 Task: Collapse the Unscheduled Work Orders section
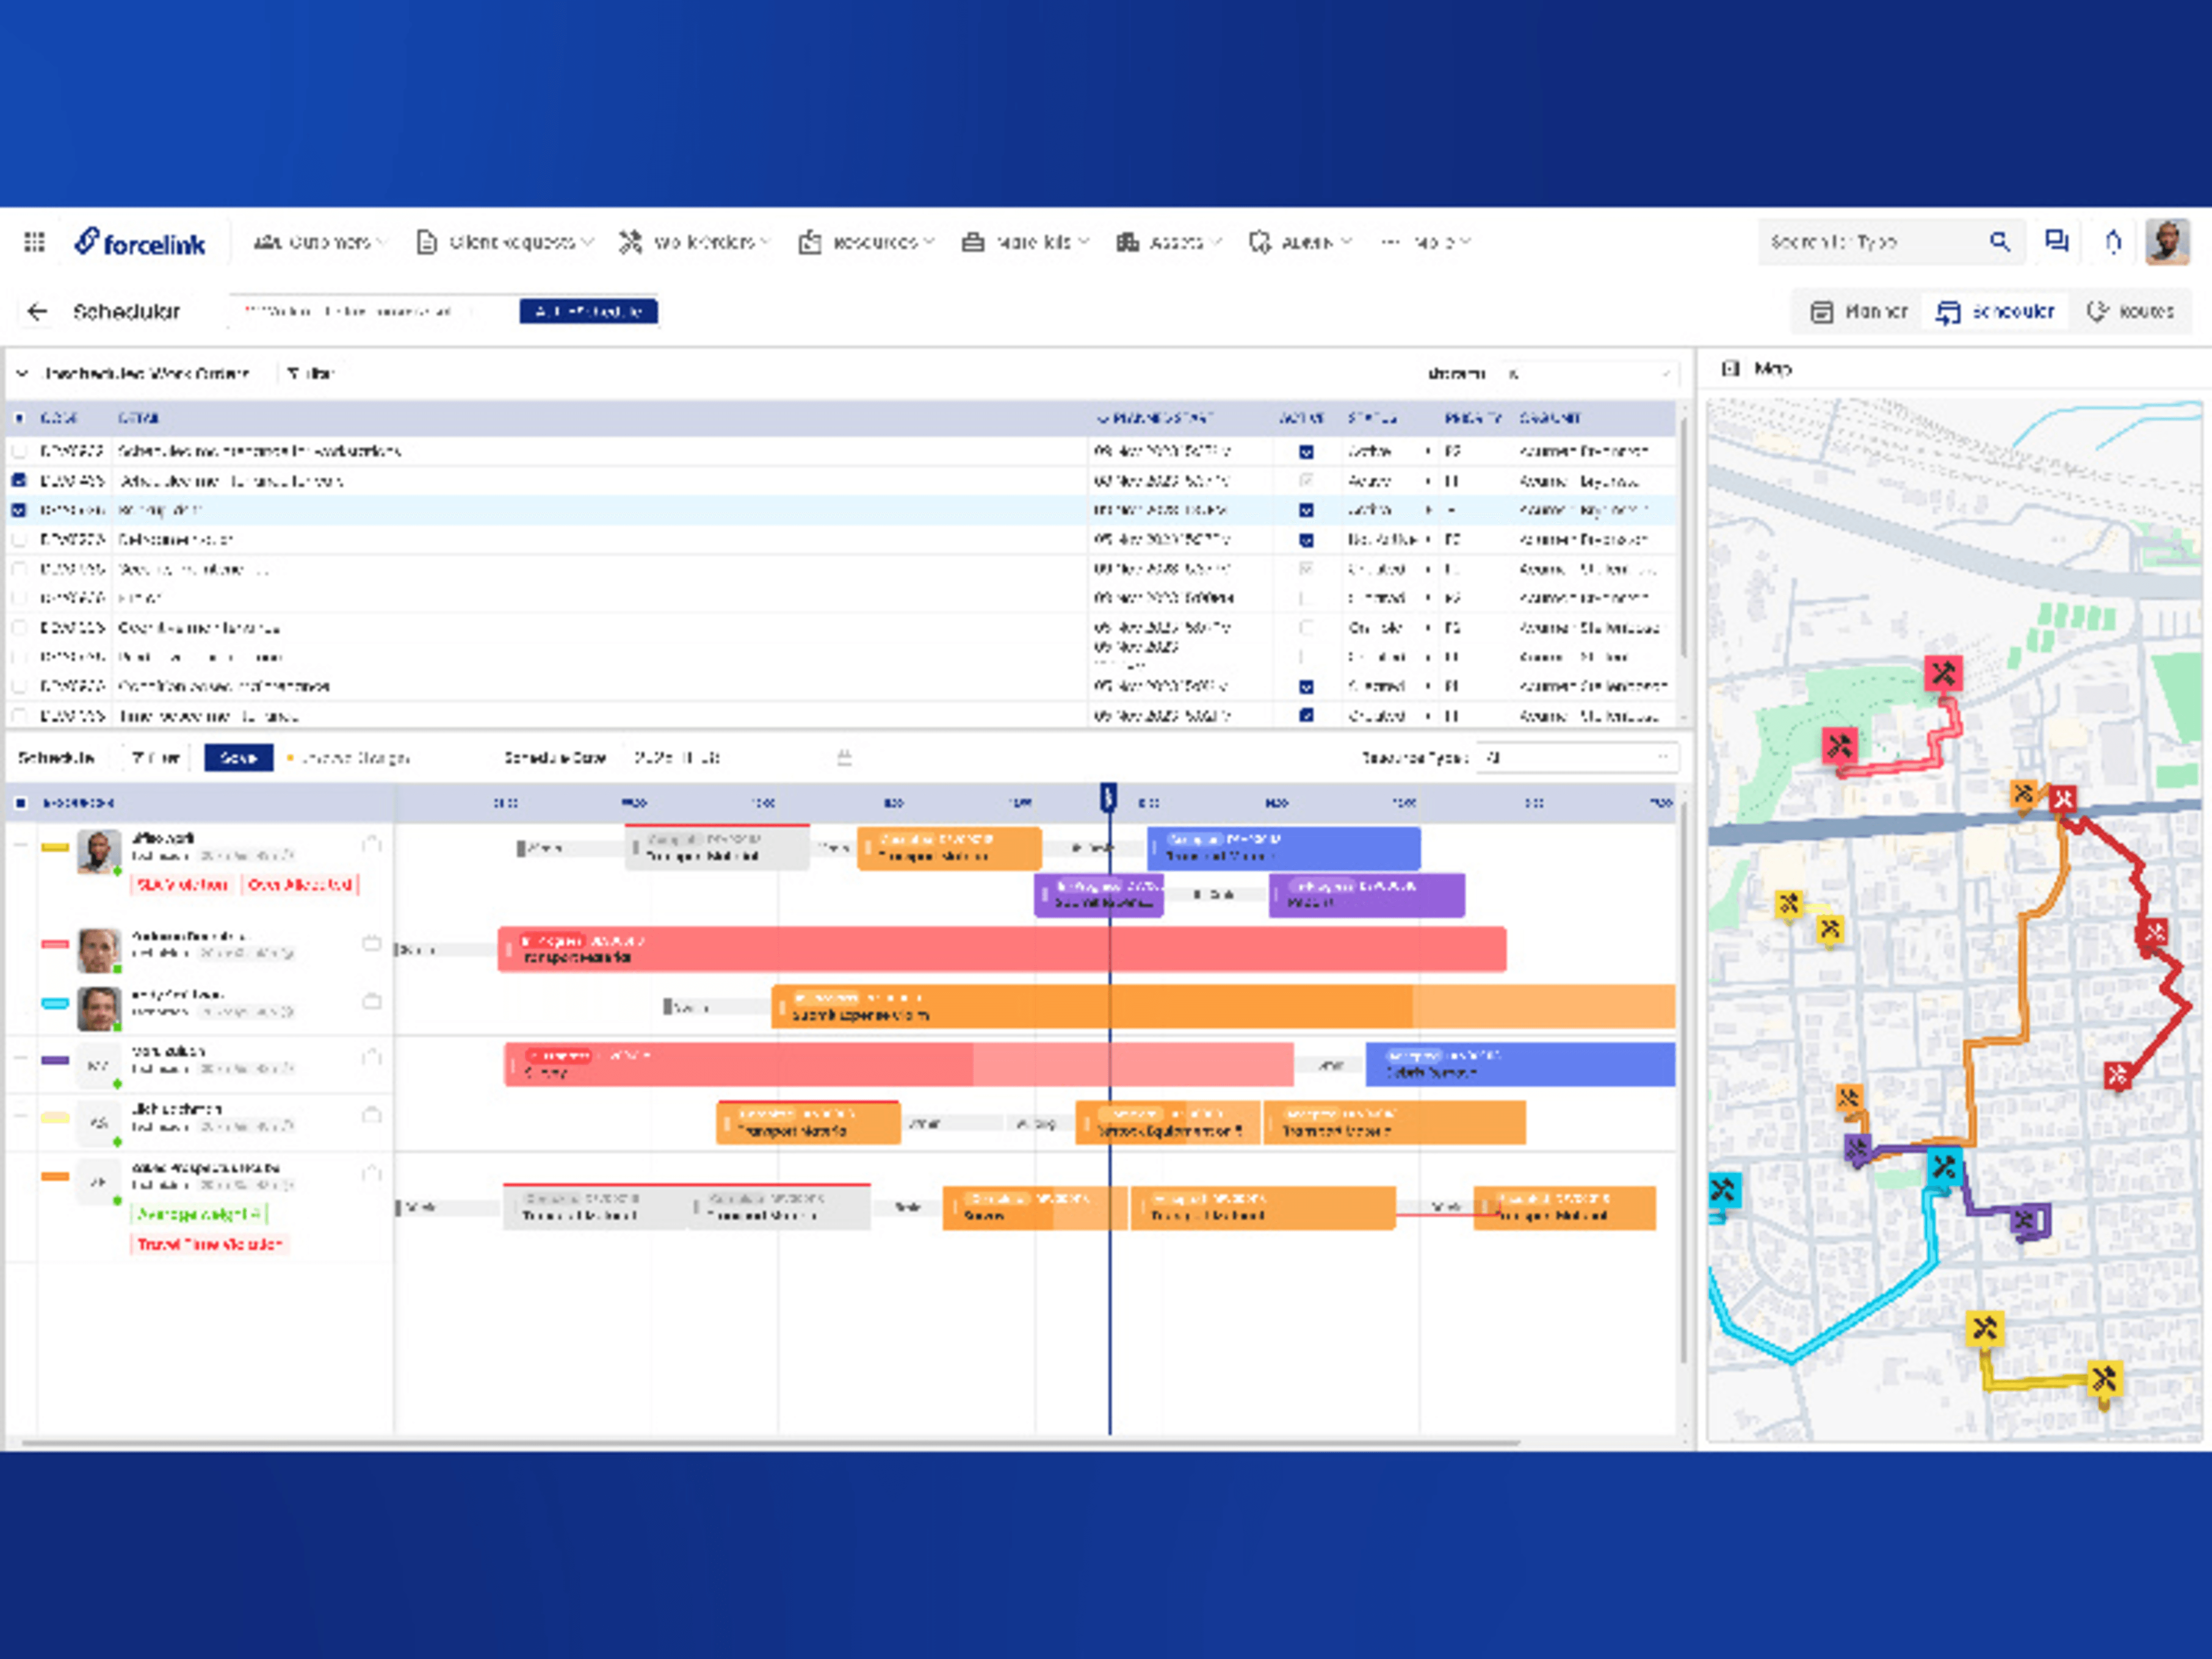[x=22, y=374]
